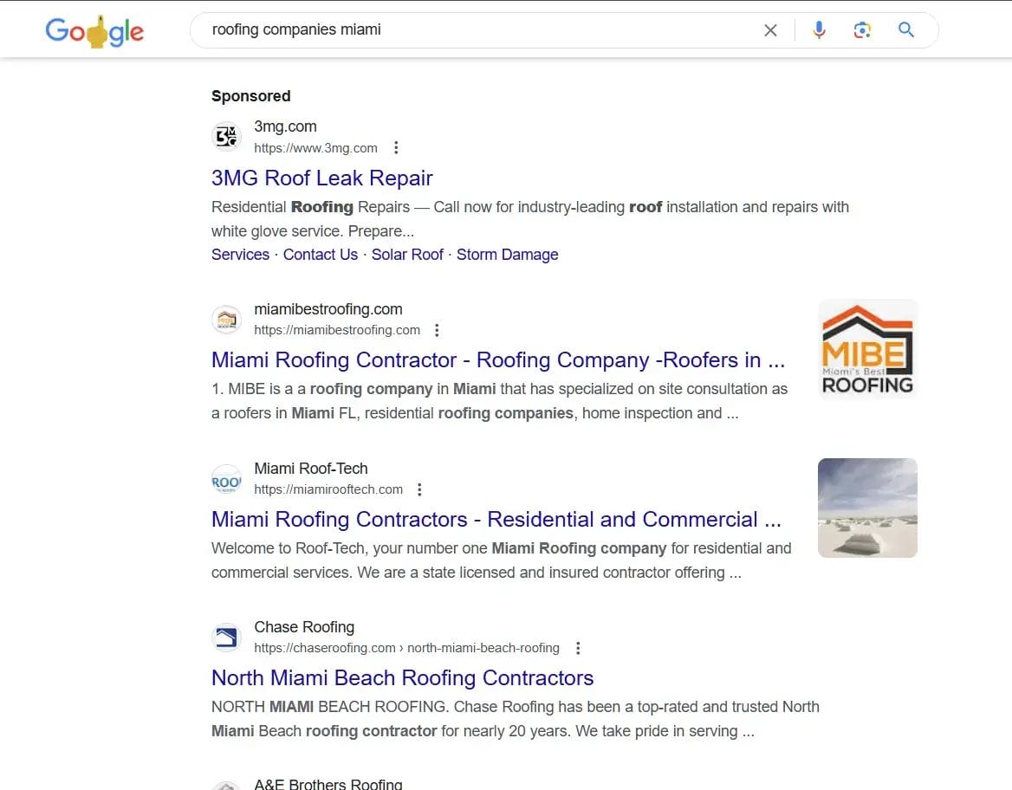Open options menu beside miamirooftech.com URL
The height and width of the screenshot is (790, 1012).
419,489
